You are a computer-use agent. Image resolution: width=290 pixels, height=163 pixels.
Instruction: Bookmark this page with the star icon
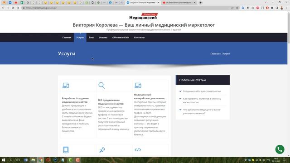click(x=237, y=8)
